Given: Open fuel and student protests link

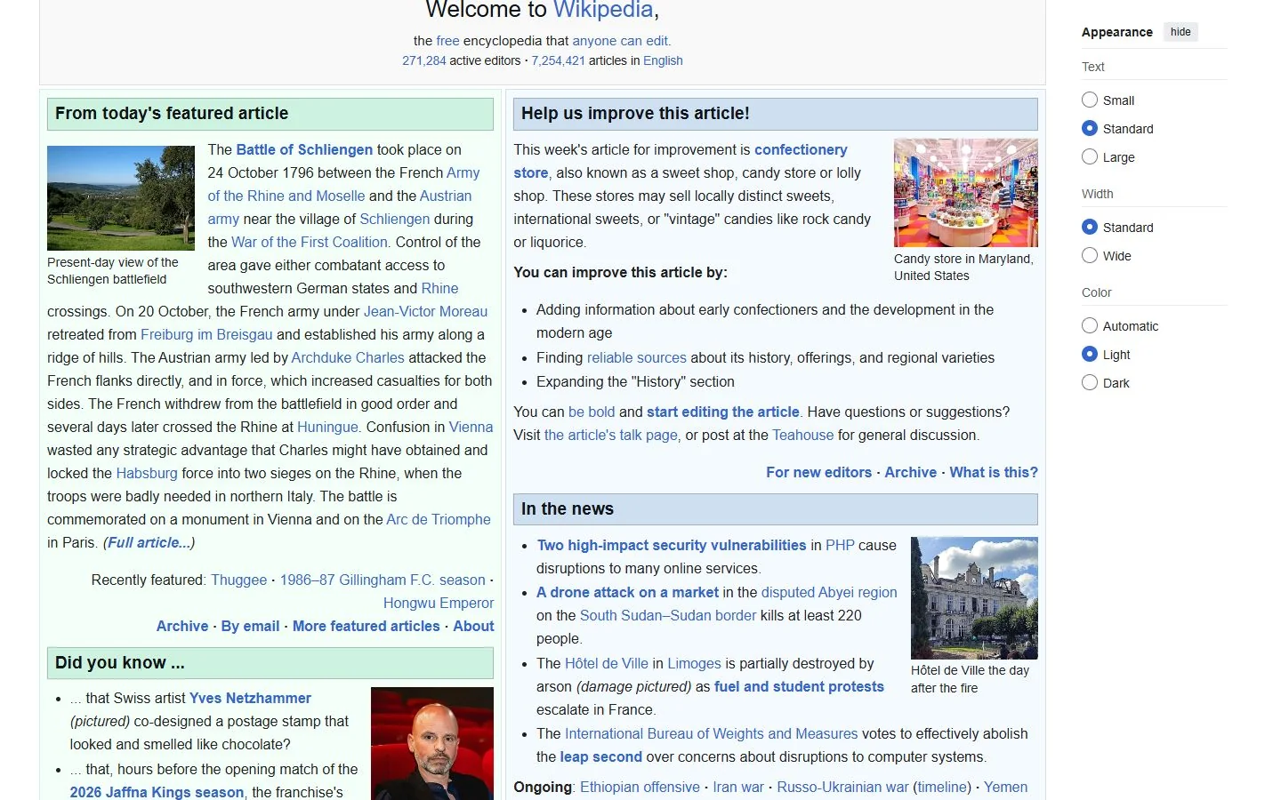Looking at the screenshot, I should pos(799,686).
